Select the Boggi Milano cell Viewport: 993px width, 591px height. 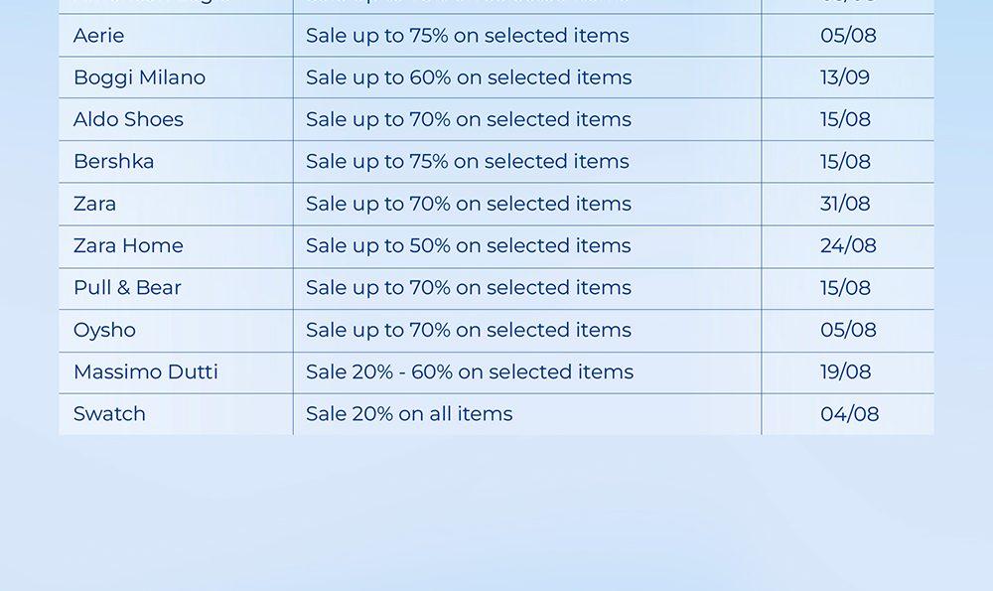coord(139,77)
